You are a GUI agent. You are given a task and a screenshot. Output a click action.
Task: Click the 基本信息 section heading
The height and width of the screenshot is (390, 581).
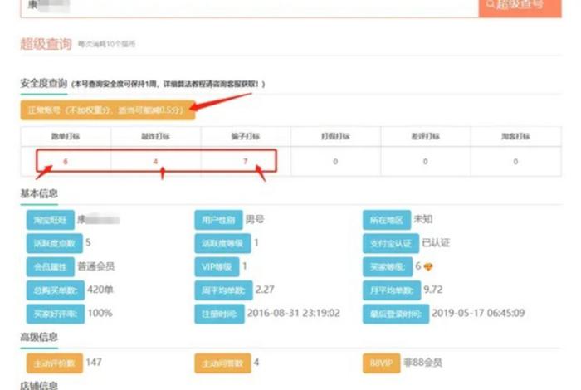point(39,193)
